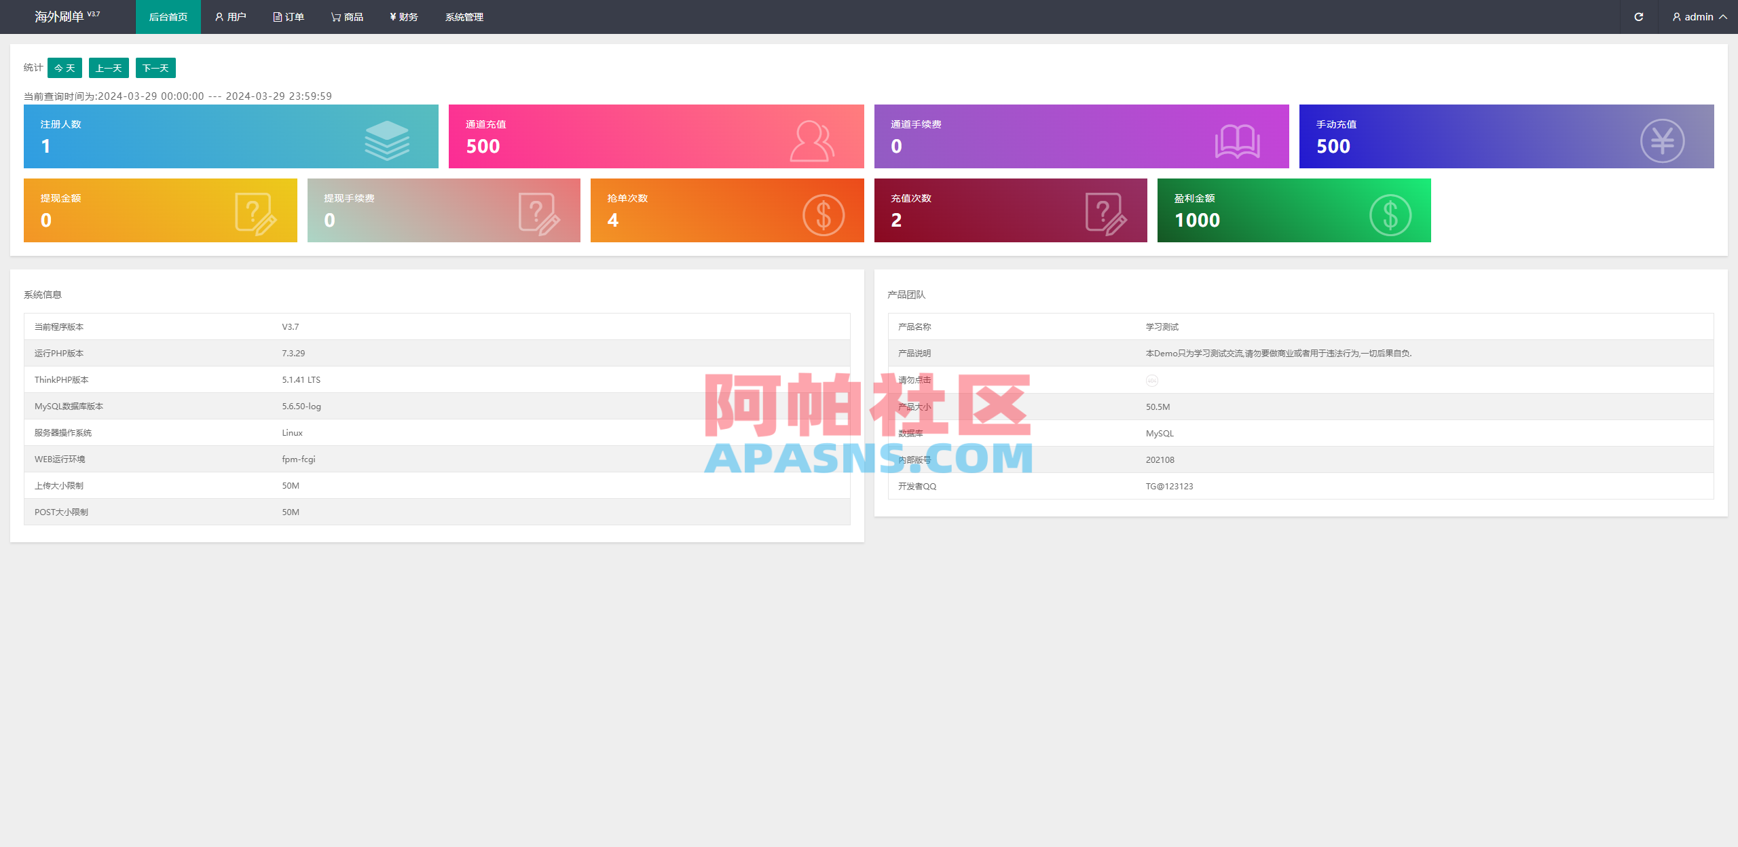The height and width of the screenshot is (847, 1738).
Task: Open the 财务 menu
Action: coord(403,16)
